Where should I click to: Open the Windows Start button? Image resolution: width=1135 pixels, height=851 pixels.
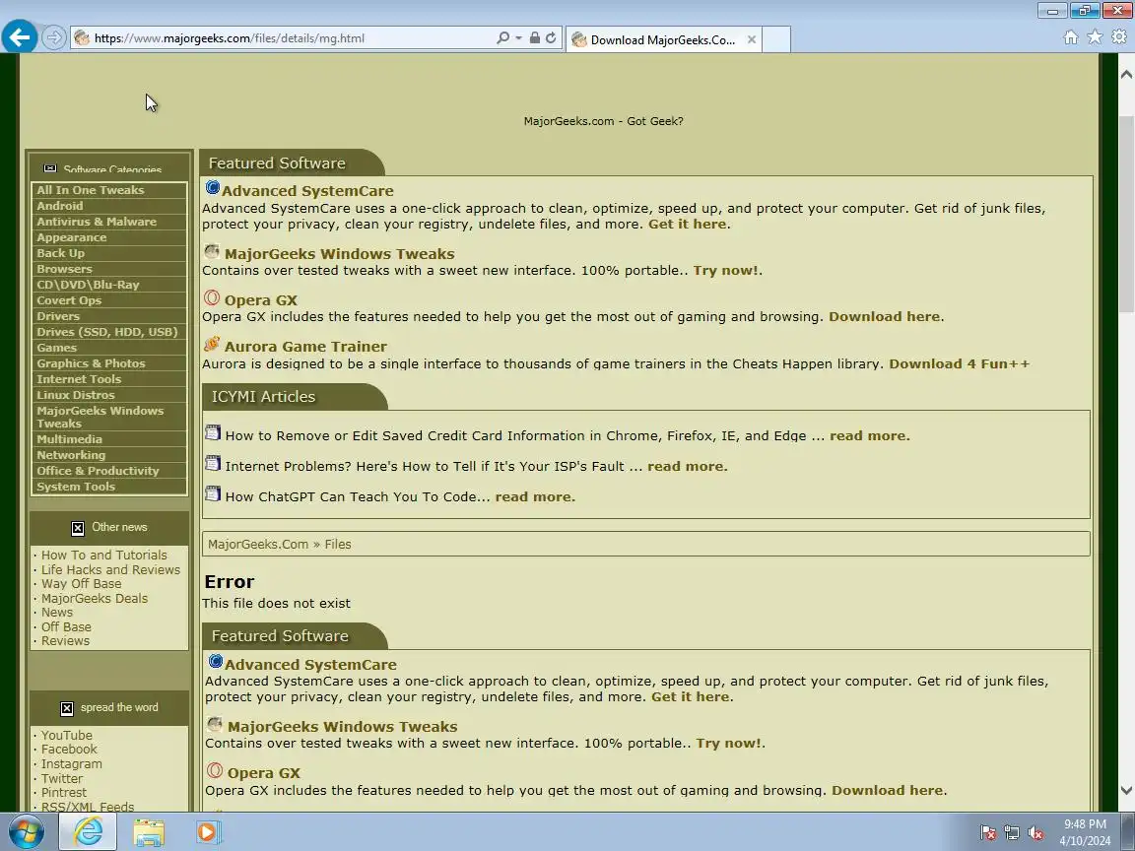click(26, 832)
